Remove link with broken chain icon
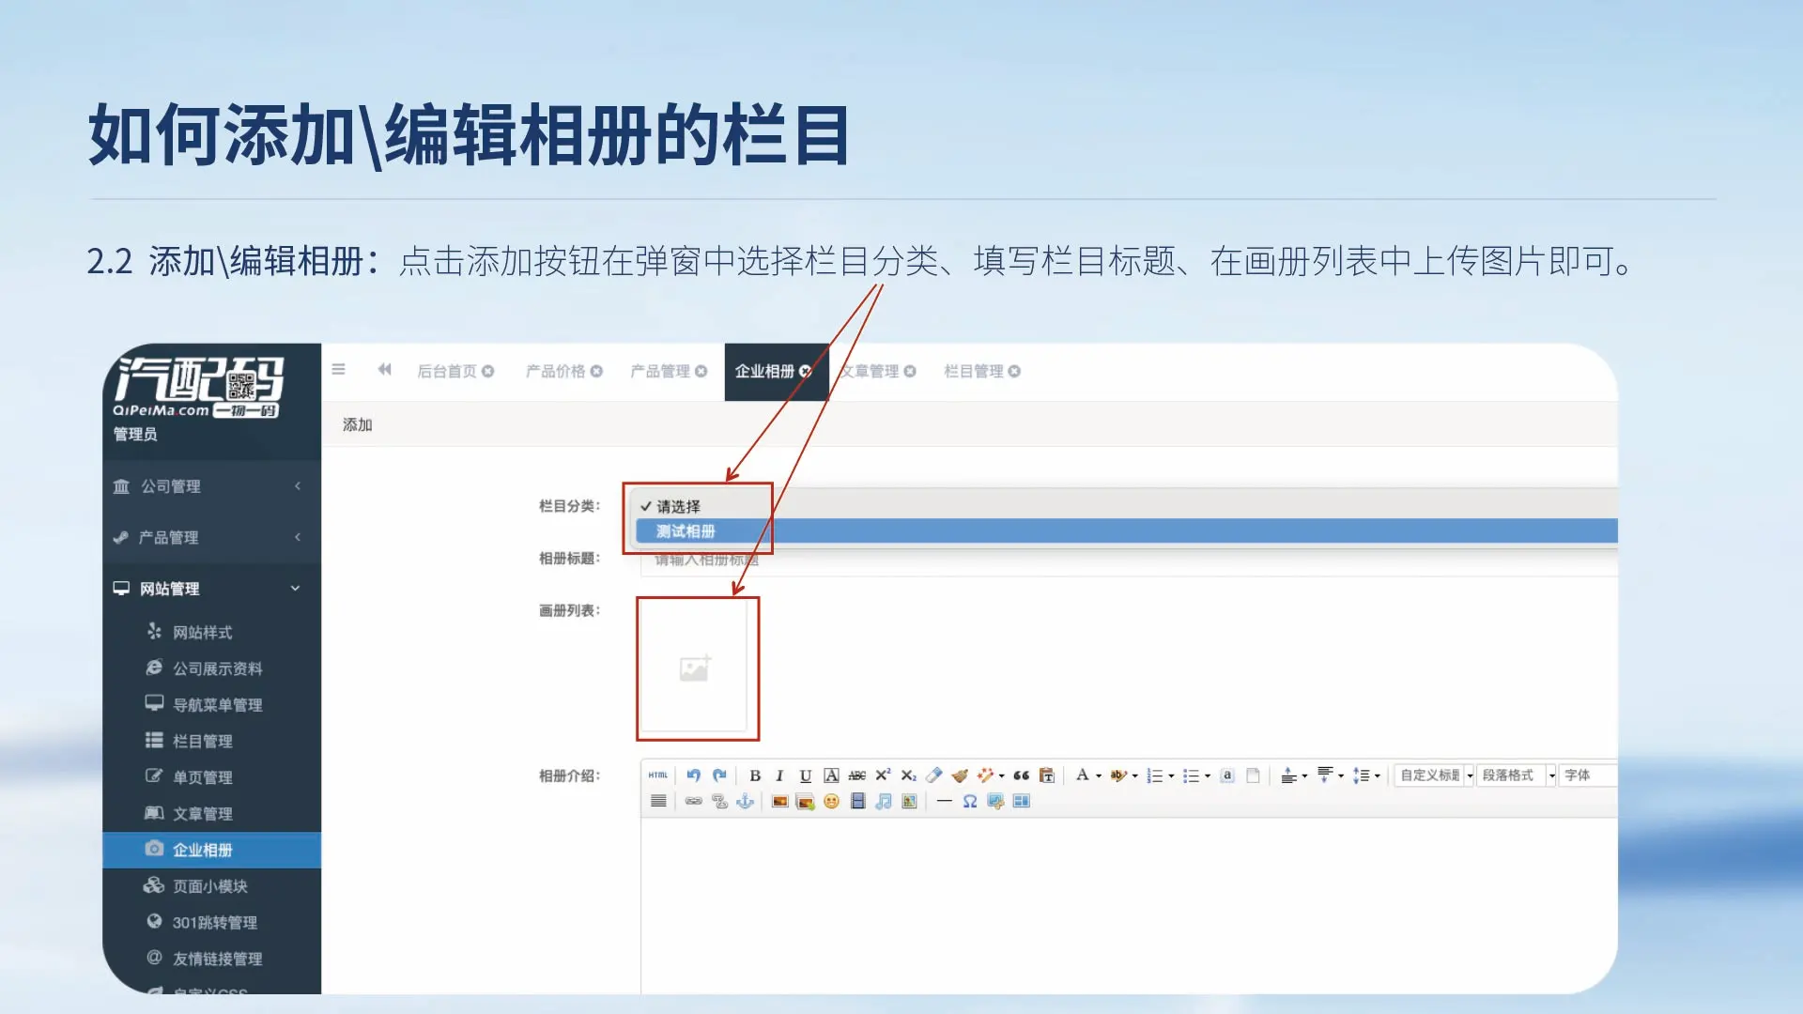1803x1014 pixels. tap(719, 801)
